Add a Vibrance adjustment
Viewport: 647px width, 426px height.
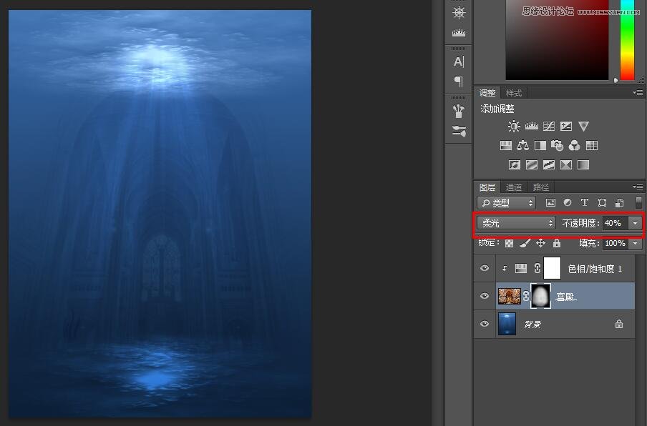583,126
